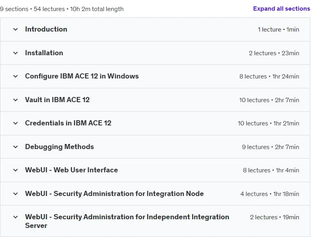Image resolution: width=311 pixels, height=237 pixels.
Task: Click '4 lectures • 1hr 18min' text
Action: (270, 194)
